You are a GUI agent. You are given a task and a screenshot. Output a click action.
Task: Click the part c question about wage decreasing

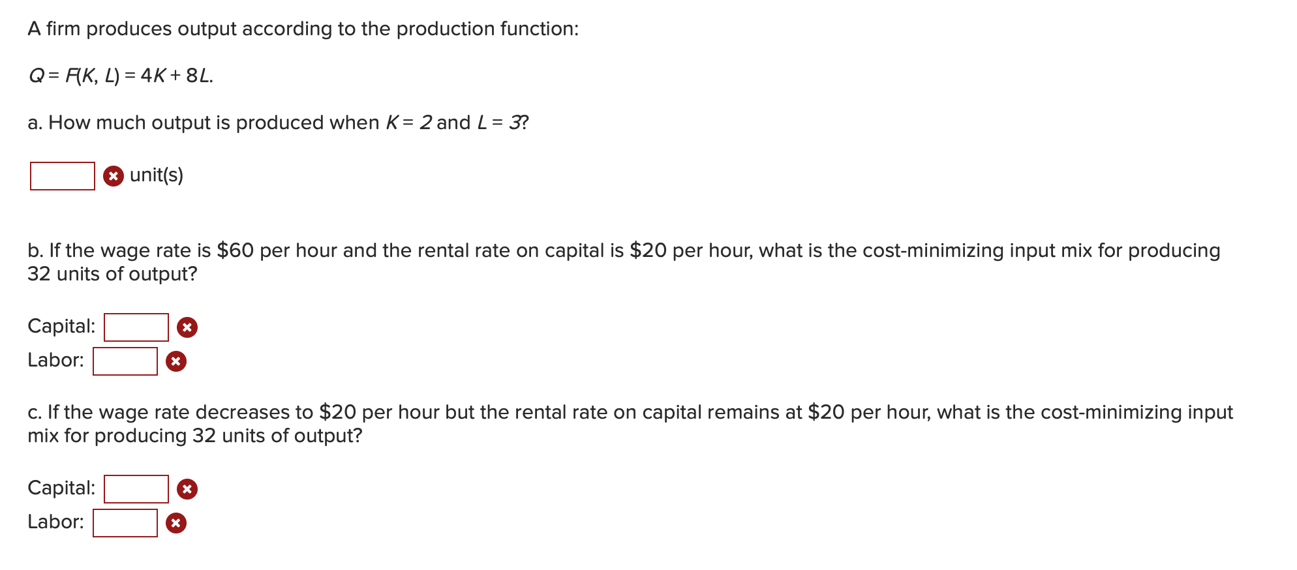click(x=630, y=424)
